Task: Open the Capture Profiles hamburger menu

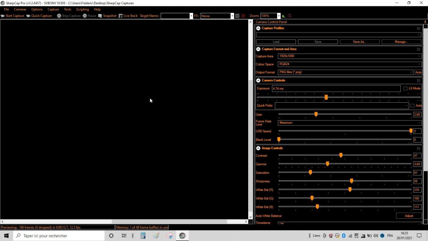Action: [x=418, y=28]
